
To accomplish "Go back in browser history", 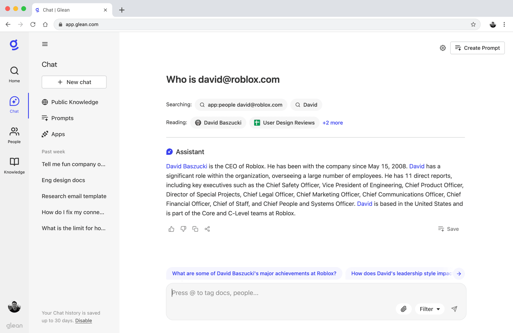I will pyautogui.click(x=8, y=24).
